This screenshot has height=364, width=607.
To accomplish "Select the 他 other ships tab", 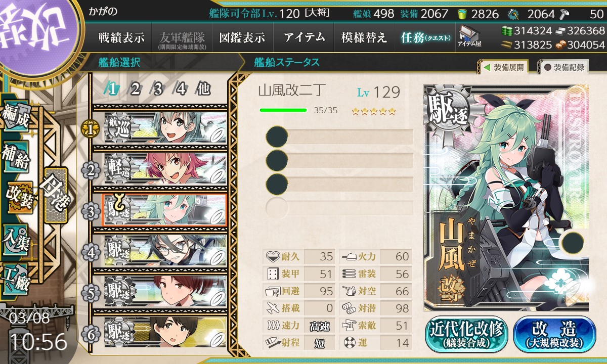I will click(203, 89).
